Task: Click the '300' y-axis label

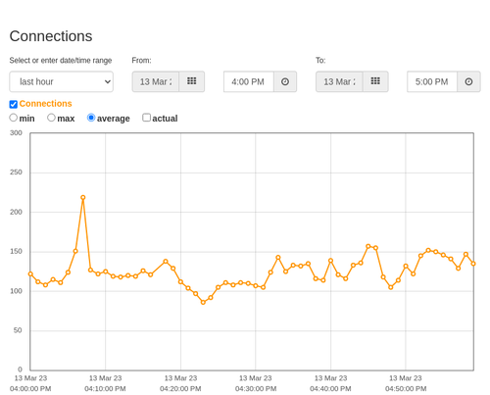Action: [x=16, y=133]
